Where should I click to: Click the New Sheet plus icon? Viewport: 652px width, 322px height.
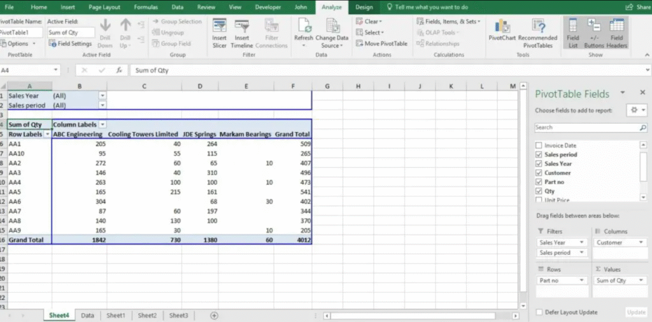(x=214, y=316)
